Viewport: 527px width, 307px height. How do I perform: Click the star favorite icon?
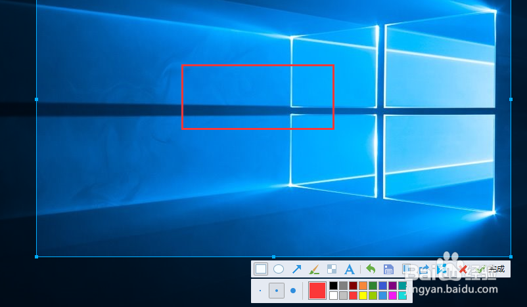point(442,269)
